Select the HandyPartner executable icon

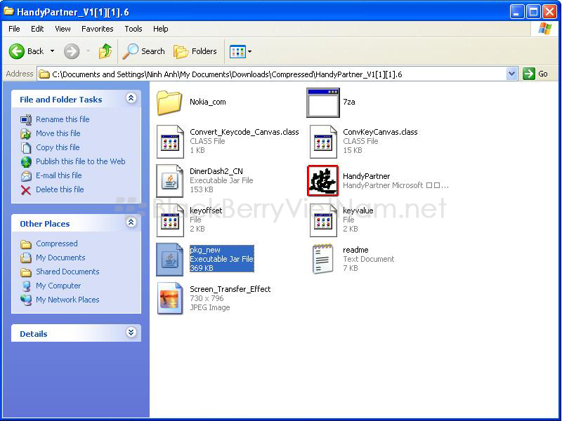tap(322, 181)
